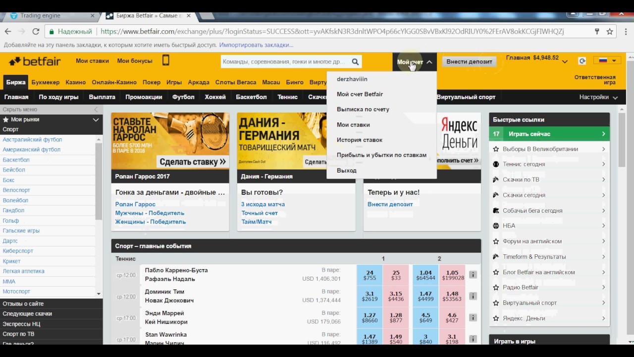Collapse sidebar via Скрыть меню arrow

click(96, 110)
